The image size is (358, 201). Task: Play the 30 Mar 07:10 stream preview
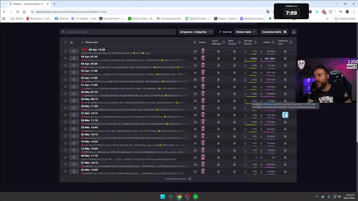[x=74, y=94]
